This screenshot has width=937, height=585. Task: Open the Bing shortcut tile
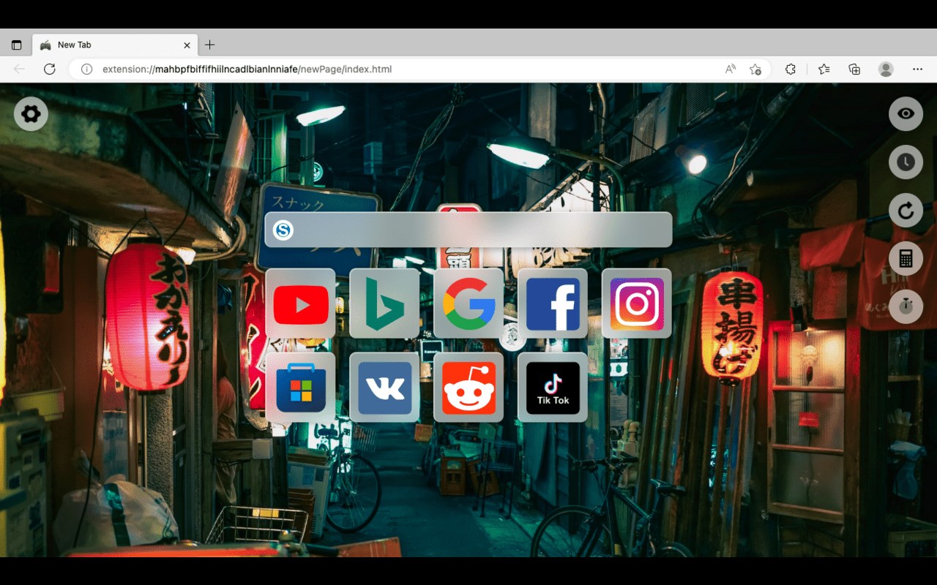[384, 303]
